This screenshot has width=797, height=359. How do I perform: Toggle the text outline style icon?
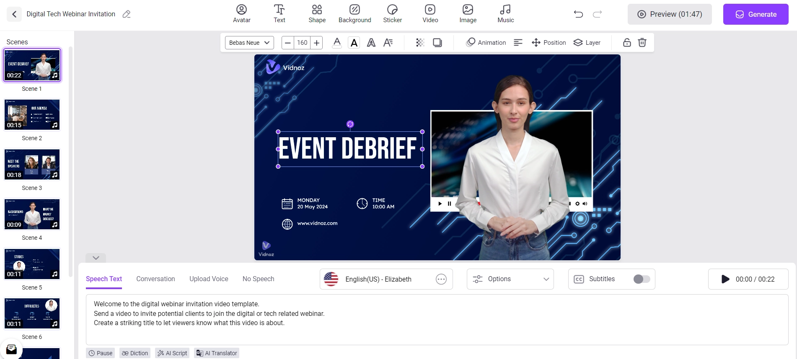371,43
